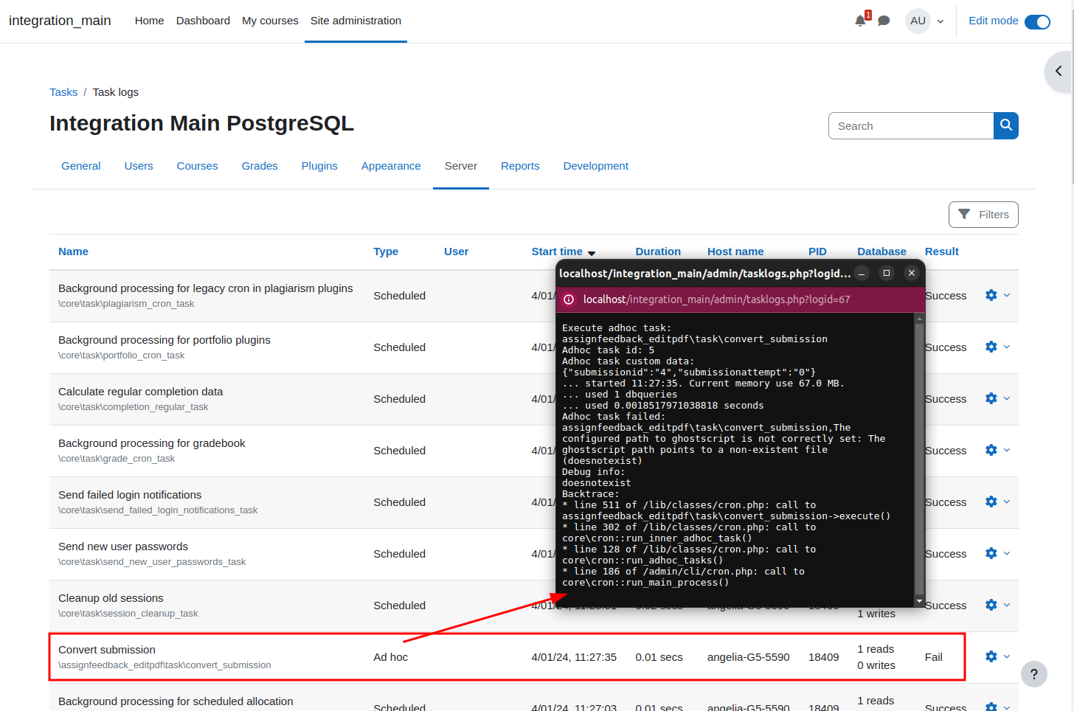1074x711 pixels.
Task: Click the popup's site info icon in address bar
Action: click(569, 299)
